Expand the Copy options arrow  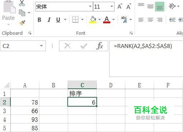coord(29,13)
